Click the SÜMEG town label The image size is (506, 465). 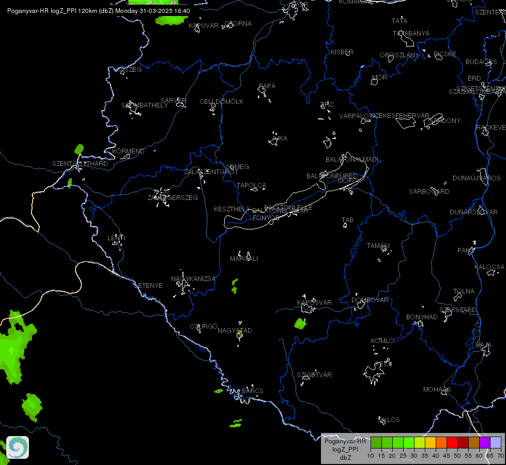238,167
